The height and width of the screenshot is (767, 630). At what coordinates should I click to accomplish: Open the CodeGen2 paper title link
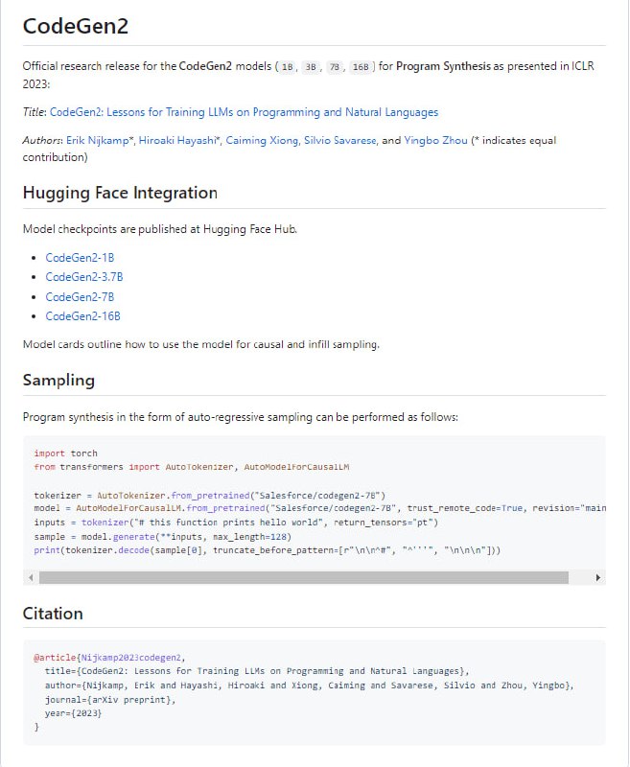tap(245, 111)
